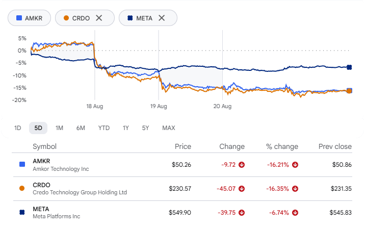The image size is (367, 230).
Task: Choose the 1Y time range
Action: pyautogui.click(x=126, y=128)
